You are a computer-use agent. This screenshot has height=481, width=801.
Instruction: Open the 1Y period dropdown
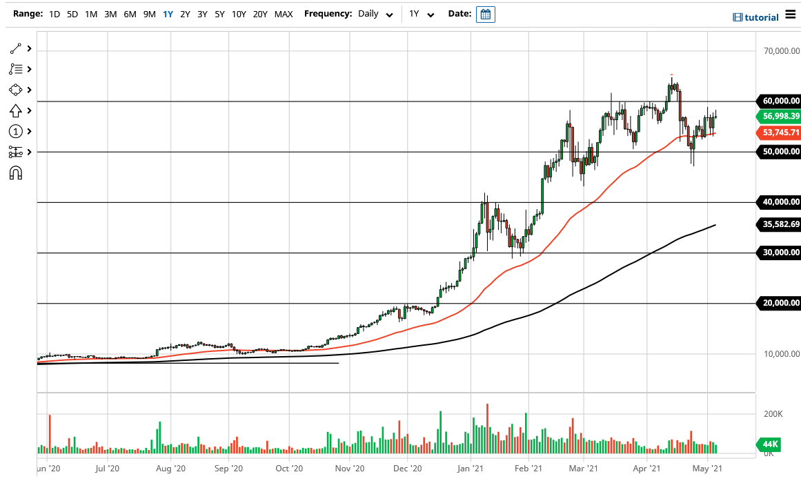tap(422, 14)
